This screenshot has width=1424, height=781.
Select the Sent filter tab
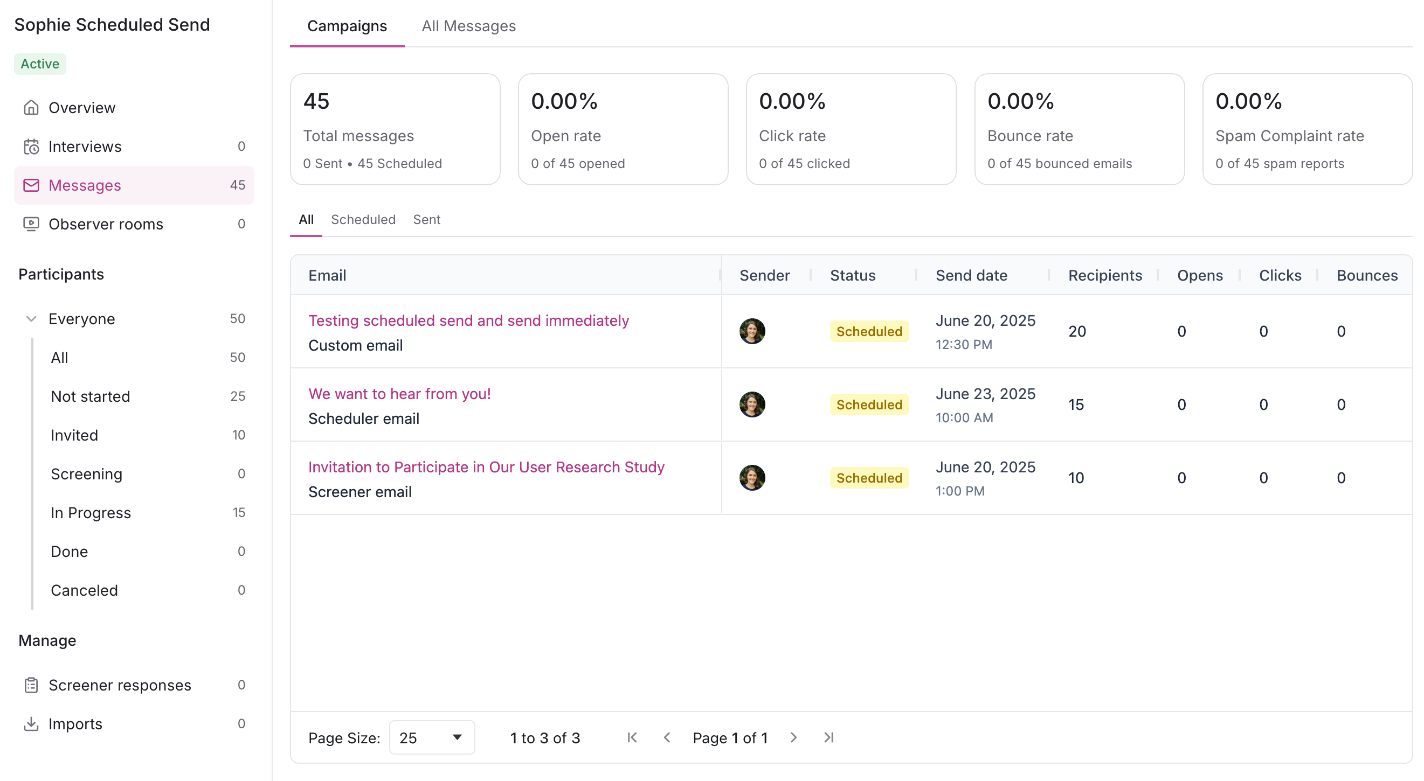point(426,219)
